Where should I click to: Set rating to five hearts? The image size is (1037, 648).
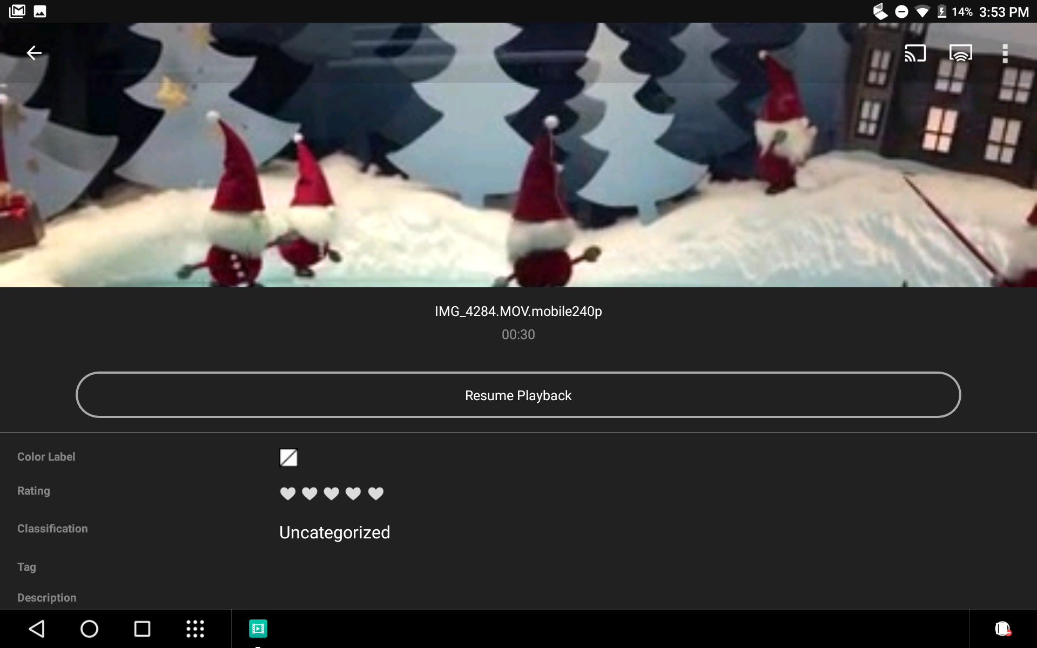tap(375, 493)
